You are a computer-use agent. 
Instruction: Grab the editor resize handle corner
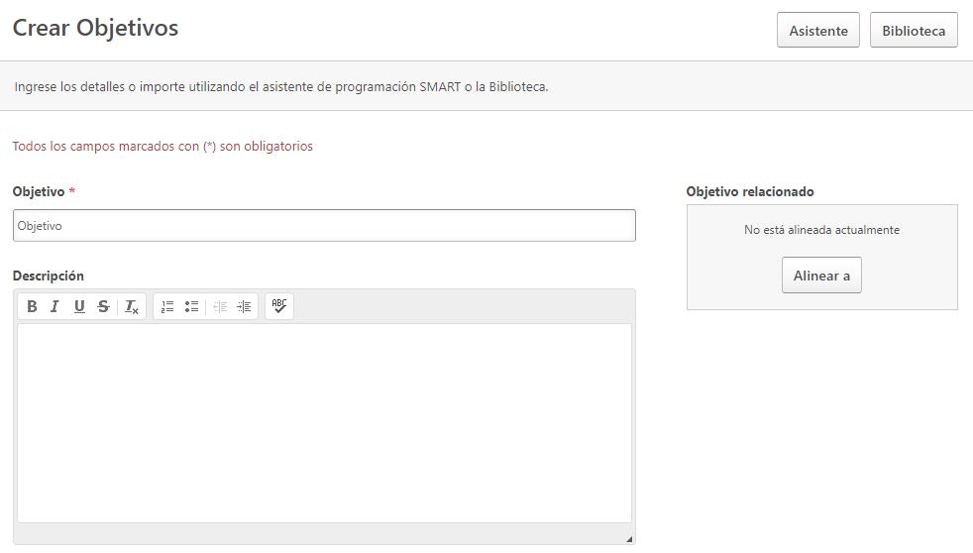[628, 538]
